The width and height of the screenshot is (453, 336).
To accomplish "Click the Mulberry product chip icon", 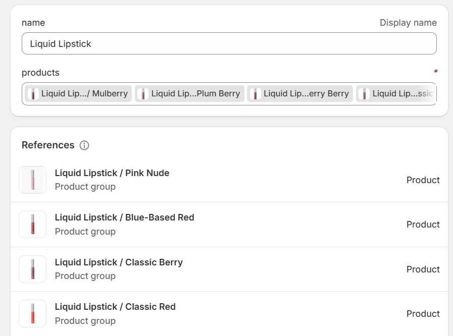I will coord(33,94).
